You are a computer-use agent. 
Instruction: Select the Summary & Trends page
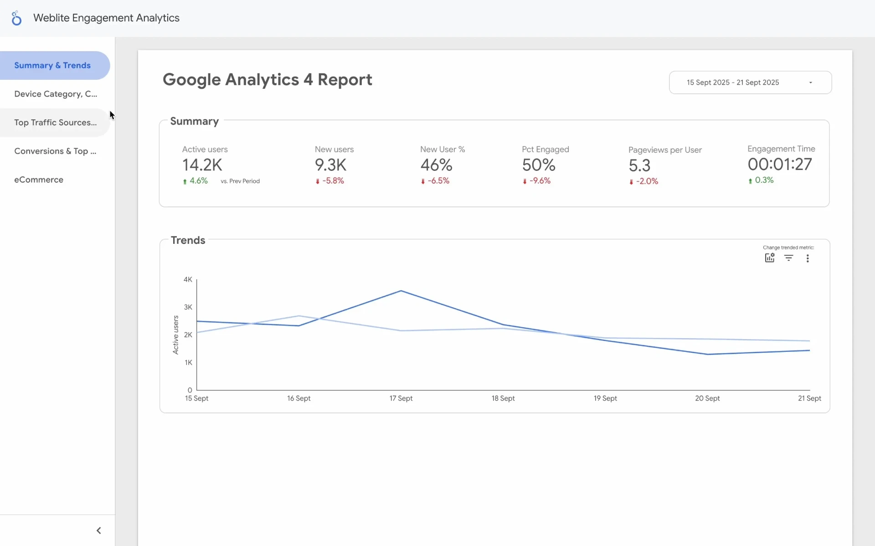(52, 65)
